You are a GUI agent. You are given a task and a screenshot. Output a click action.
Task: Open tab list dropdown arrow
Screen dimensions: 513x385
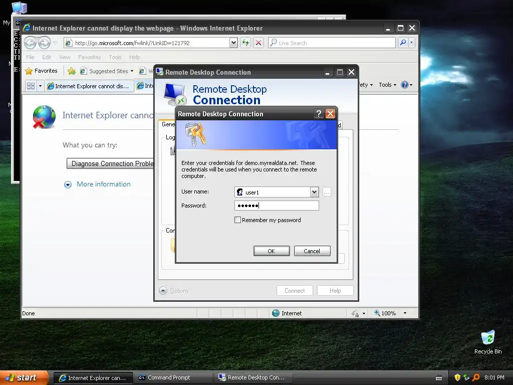pyautogui.click(x=40, y=86)
